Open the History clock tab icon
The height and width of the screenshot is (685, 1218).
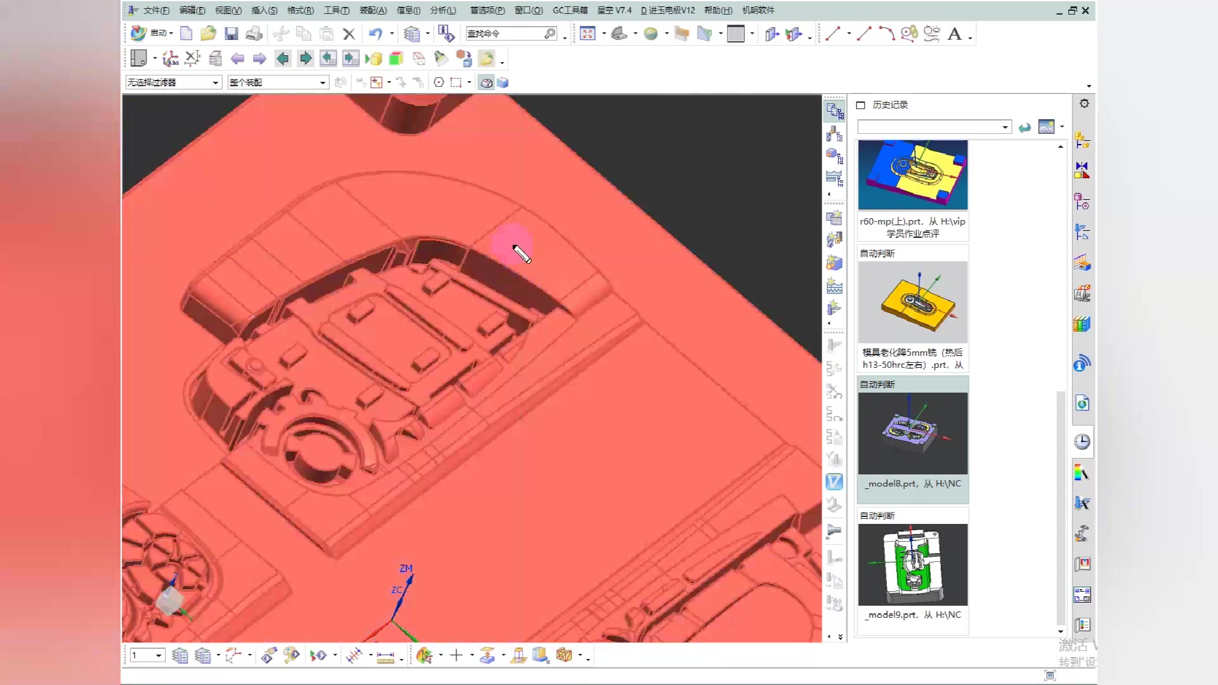pos(1082,441)
